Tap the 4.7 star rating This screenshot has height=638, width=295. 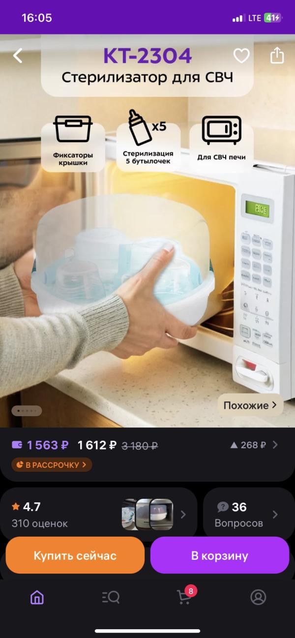(x=26, y=507)
